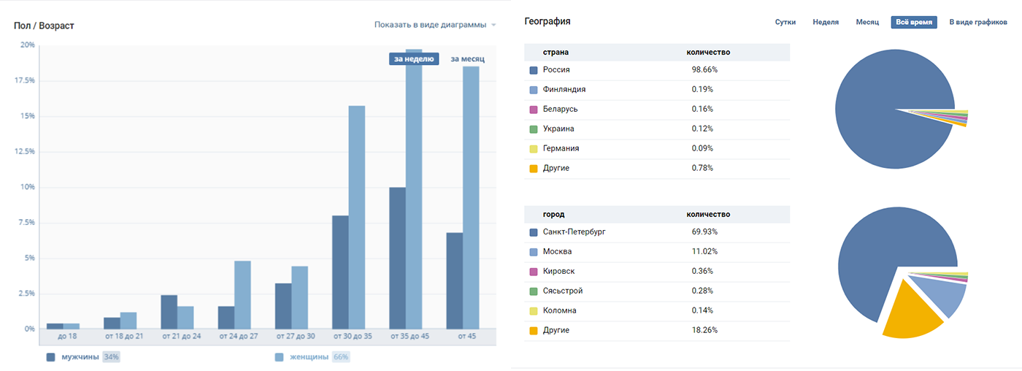1022x371 pixels.
Task: Switch chart to 'за месяц' period
Action: [467, 59]
